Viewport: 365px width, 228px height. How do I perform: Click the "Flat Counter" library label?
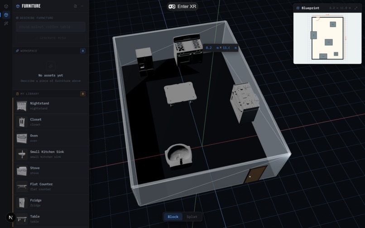coord(41,184)
